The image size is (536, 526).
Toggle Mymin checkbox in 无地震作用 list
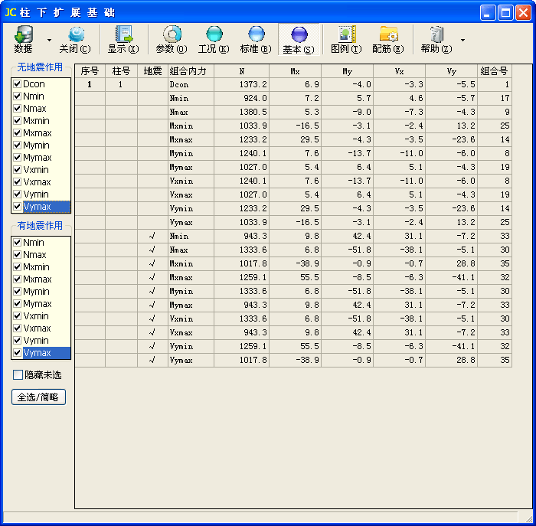17,145
